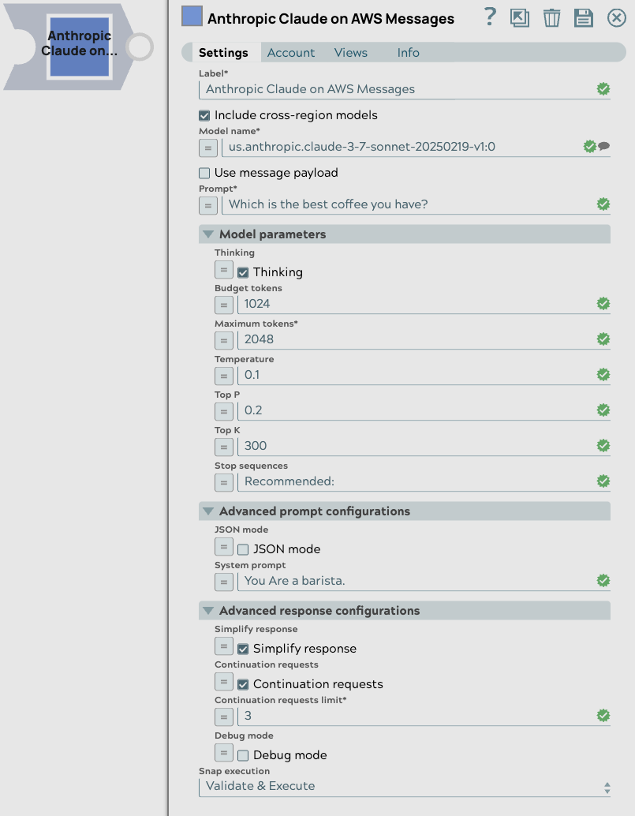
Task: Toggle expression mode for Budget tokens
Action: [x=223, y=305]
